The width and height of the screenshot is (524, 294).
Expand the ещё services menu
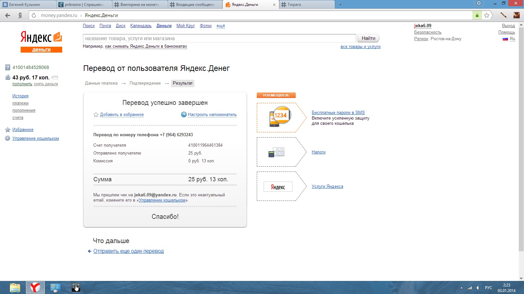pos(221,26)
